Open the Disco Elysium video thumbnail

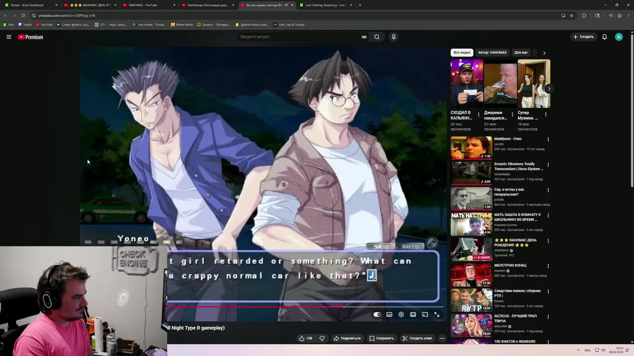coord(471,173)
